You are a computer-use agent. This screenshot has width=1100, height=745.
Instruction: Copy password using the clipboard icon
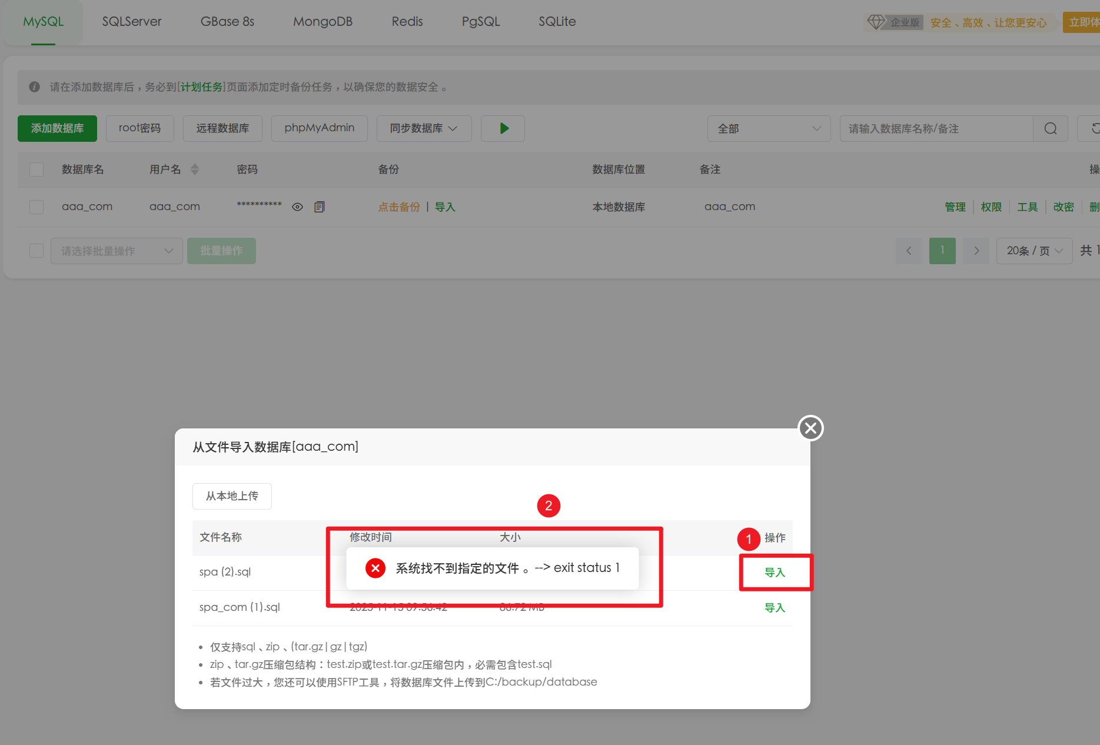click(x=320, y=207)
